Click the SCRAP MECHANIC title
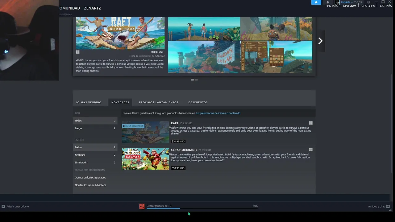395x222 pixels. point(184,150)
